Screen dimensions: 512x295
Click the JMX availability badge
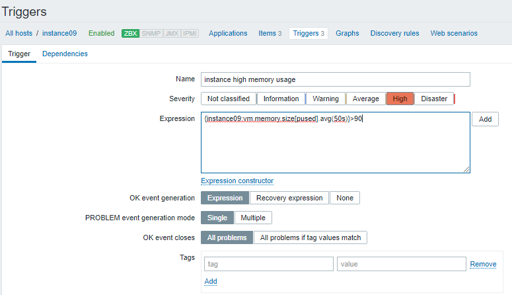[170, 33]
